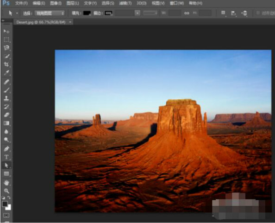Select the Horizontal Type tool
Viewport: 275px width, 223px height.
click(6, 157)
